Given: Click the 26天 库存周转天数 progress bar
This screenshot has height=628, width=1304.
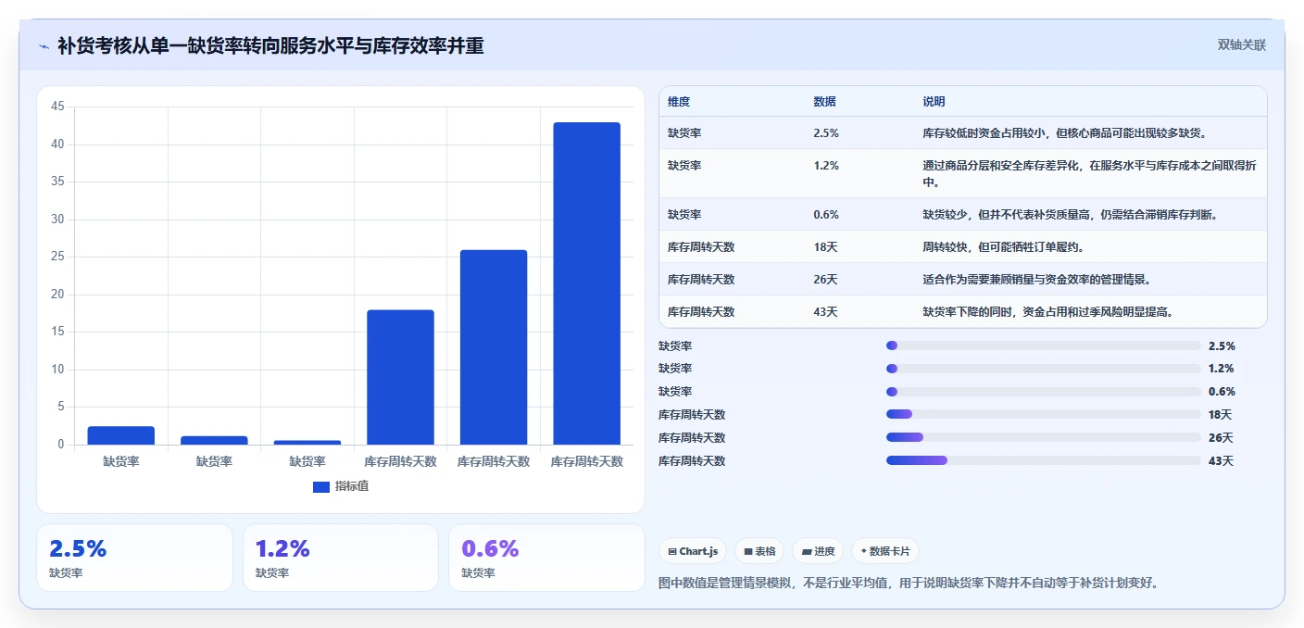Looking at the screenshot, I should [x=1043, y=437].
